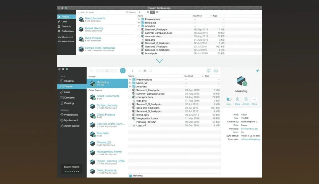Select Project_planning_DRM tresor
The width and height of the screenshot is (319, 184).
(107, 162)
